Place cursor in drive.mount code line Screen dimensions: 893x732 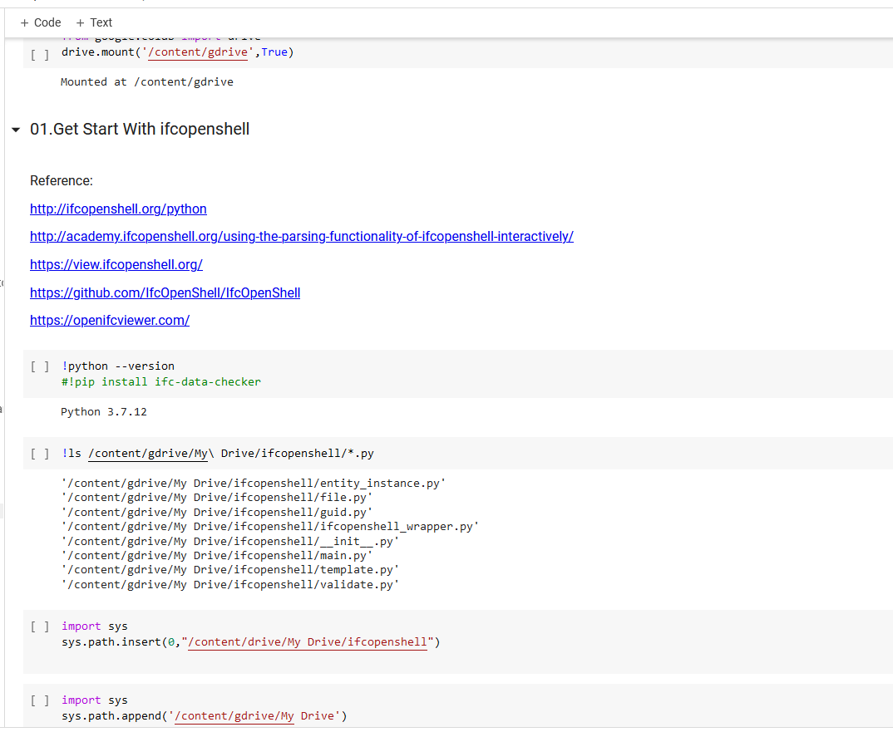[177, 52]
